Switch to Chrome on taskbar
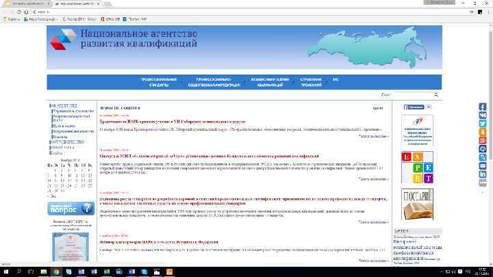Viewport: 493px width, 277px height. [x=56, y=272]
